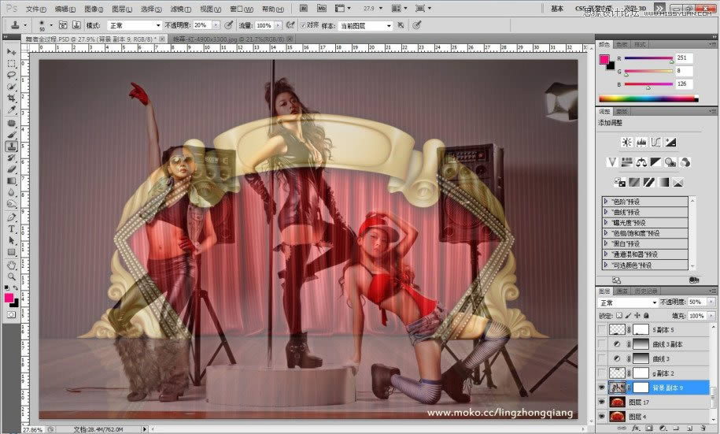
Task: Click the fx layer style icon
Action: tap(635, 428)
